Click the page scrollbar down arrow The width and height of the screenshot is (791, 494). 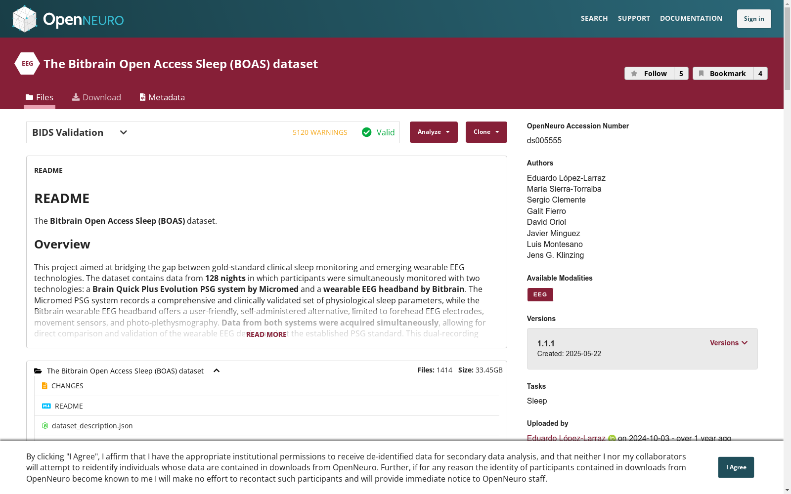click(x=787, y=490)
